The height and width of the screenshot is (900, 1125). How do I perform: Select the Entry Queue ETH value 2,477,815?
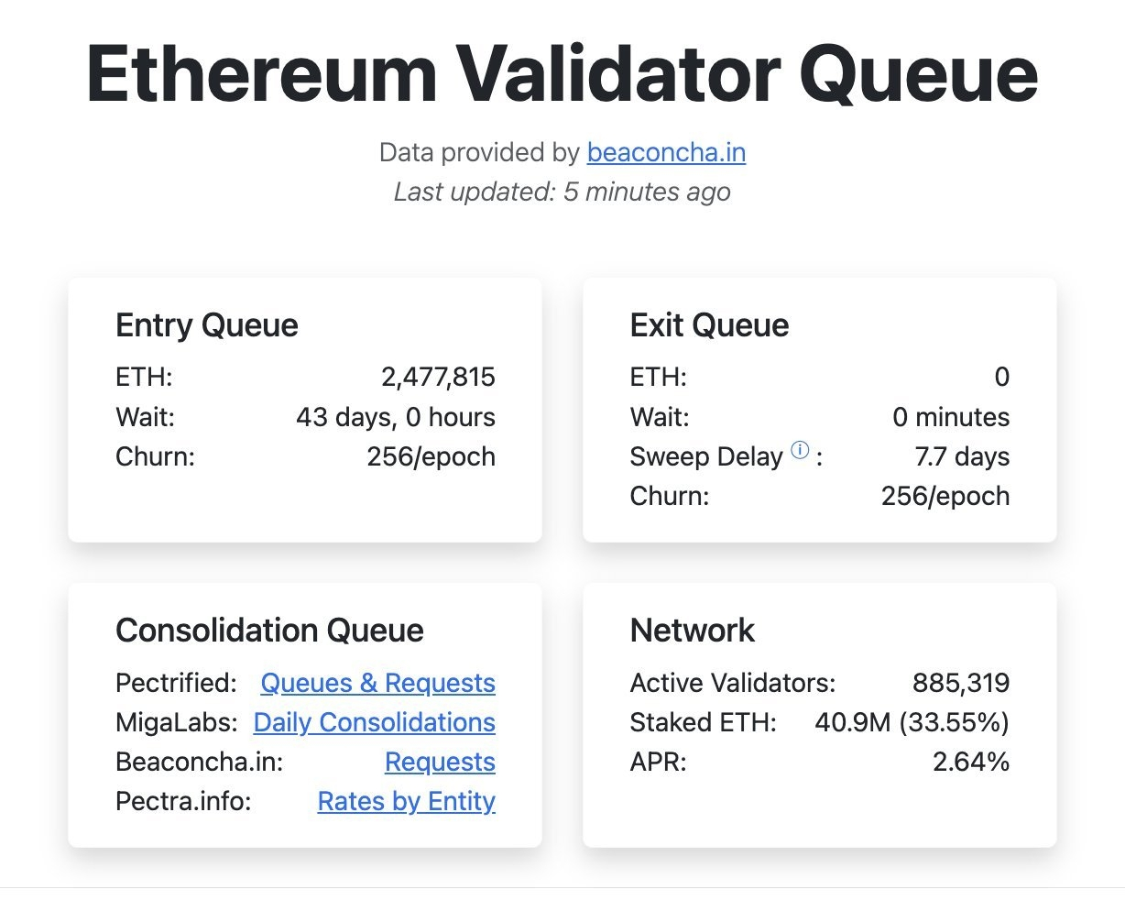coord(438,377)
